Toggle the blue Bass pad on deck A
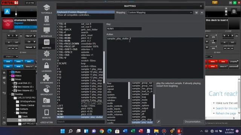241x135 pixels. click(x=29, y=61)
